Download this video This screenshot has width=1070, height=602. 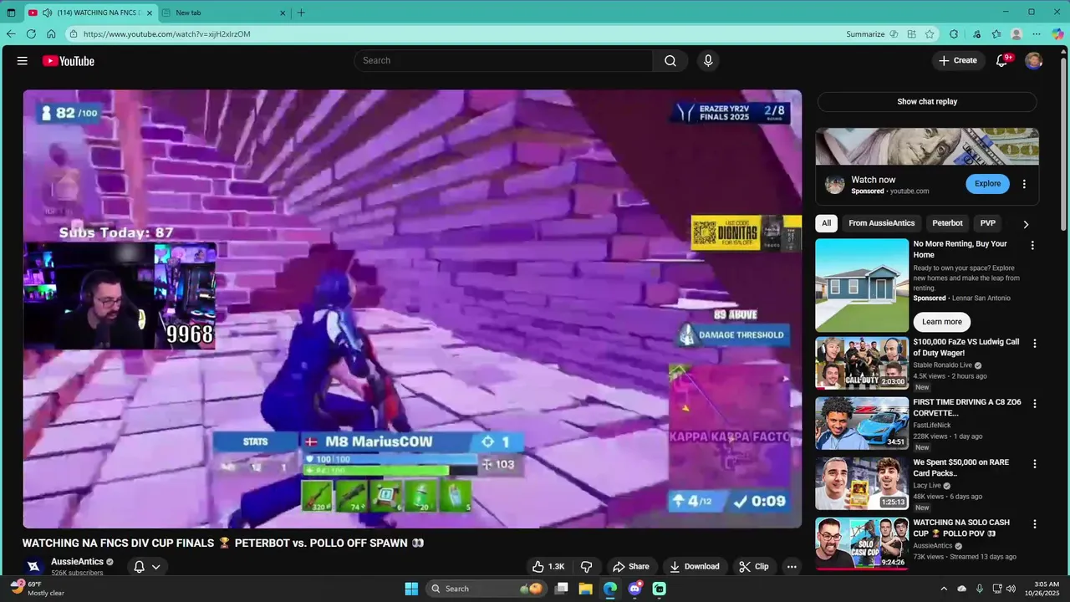coord(694,566)
